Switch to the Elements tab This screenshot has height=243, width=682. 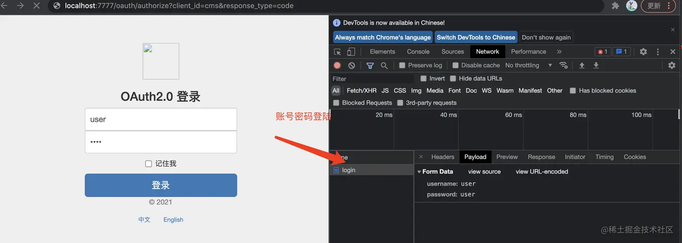(x=382, y=52)
